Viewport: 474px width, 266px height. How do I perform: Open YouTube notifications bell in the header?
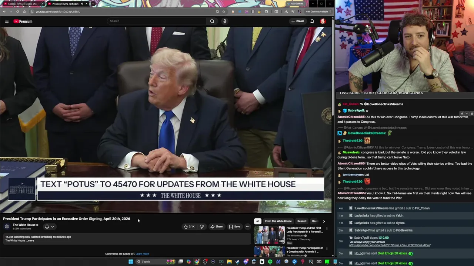312,21
